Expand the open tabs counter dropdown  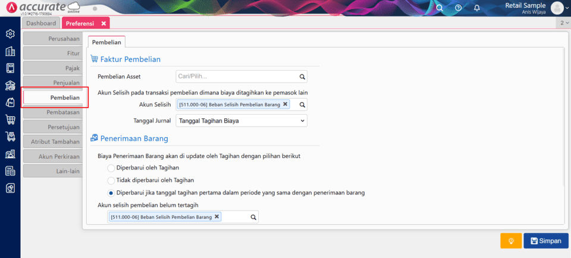tap(563, 23)
